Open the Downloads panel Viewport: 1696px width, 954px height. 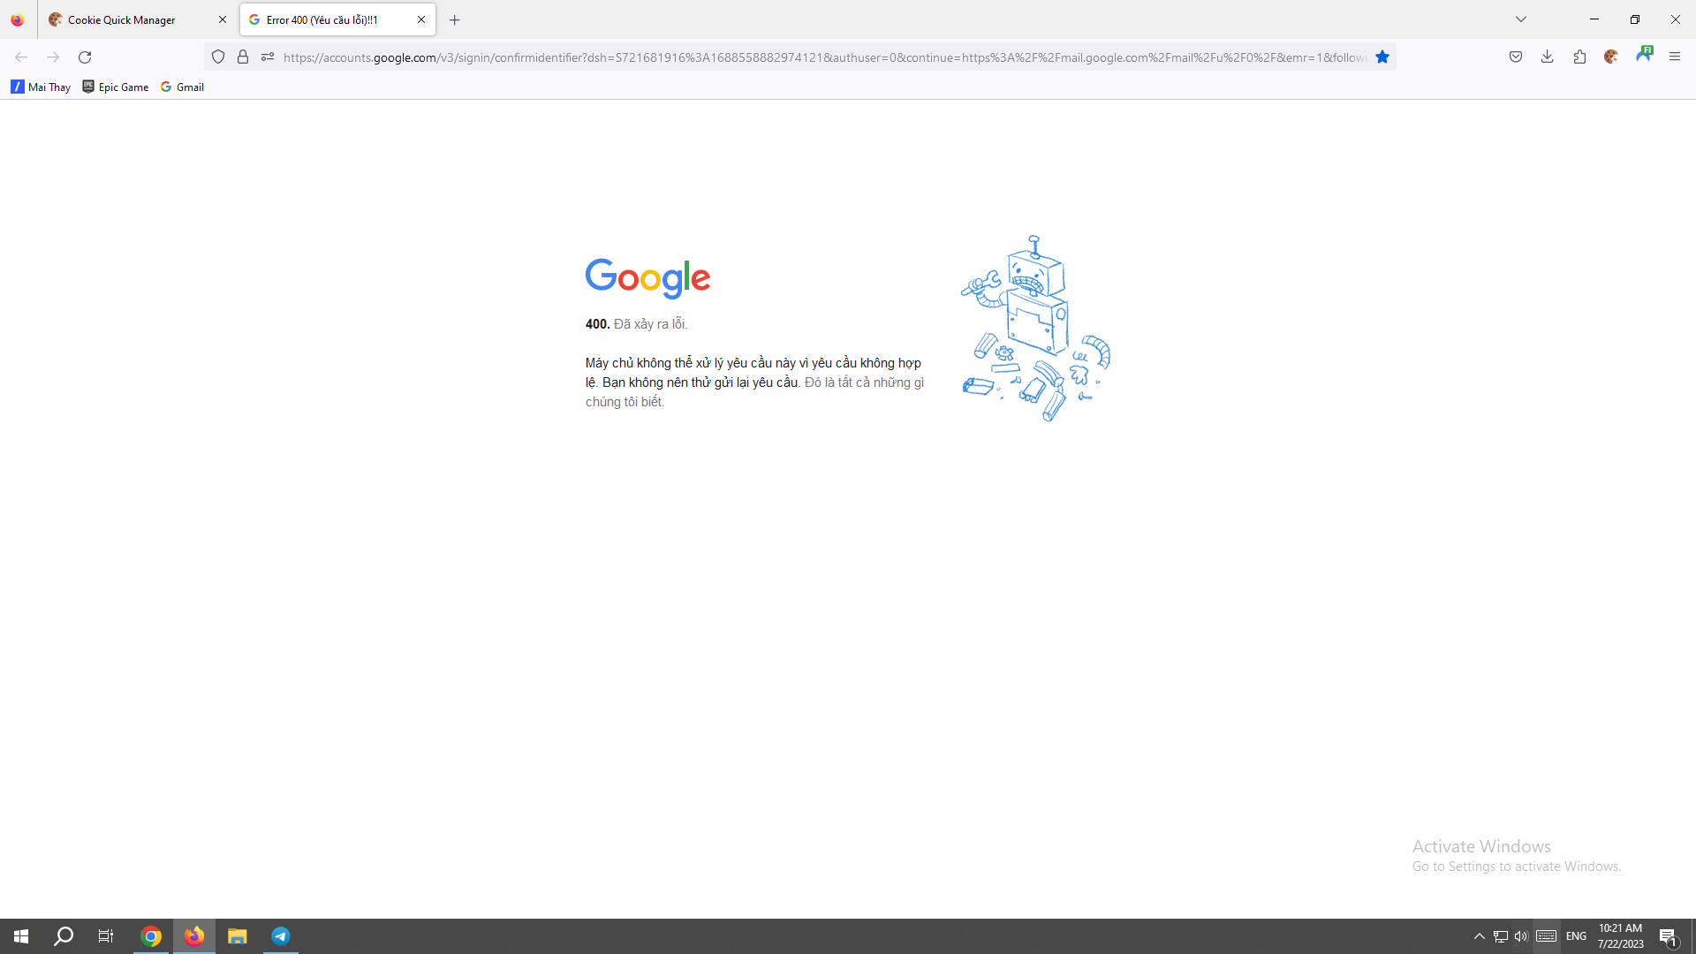[x=1548, y=57]
